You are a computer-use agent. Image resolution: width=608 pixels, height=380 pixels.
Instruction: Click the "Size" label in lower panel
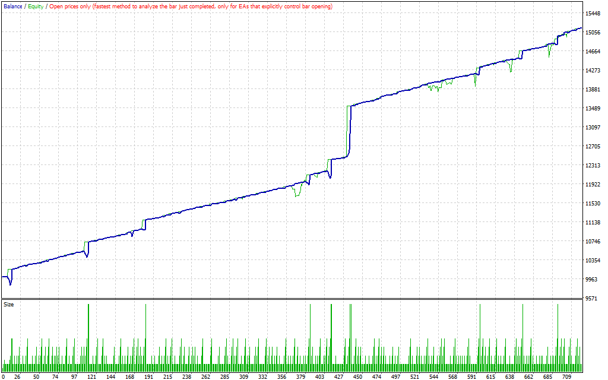click(x=9, y=304)
